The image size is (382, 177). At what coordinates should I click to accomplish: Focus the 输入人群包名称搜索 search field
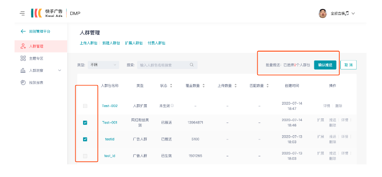coord(167,65)
